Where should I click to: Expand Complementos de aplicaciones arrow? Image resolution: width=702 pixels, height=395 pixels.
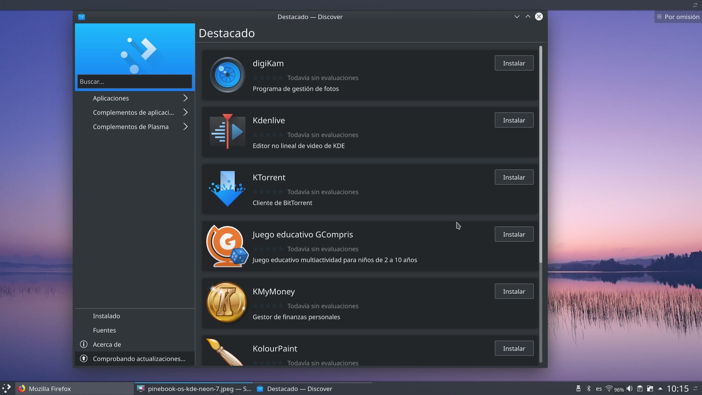[185, 112]
